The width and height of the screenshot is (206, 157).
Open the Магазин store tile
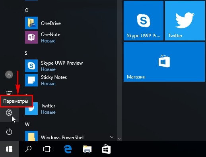pyautogui.click(x=164, y=62)
